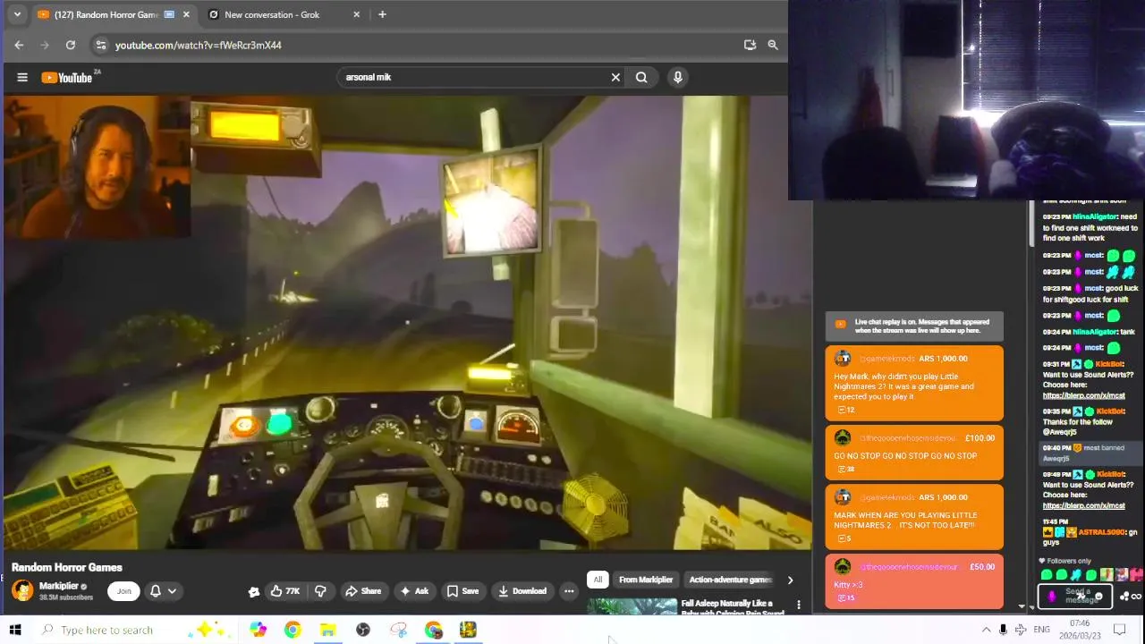The width and height of the screenshot is (1145, 644).
Task: Select the 'From Markiplier' chip
Action: point(646,580)
